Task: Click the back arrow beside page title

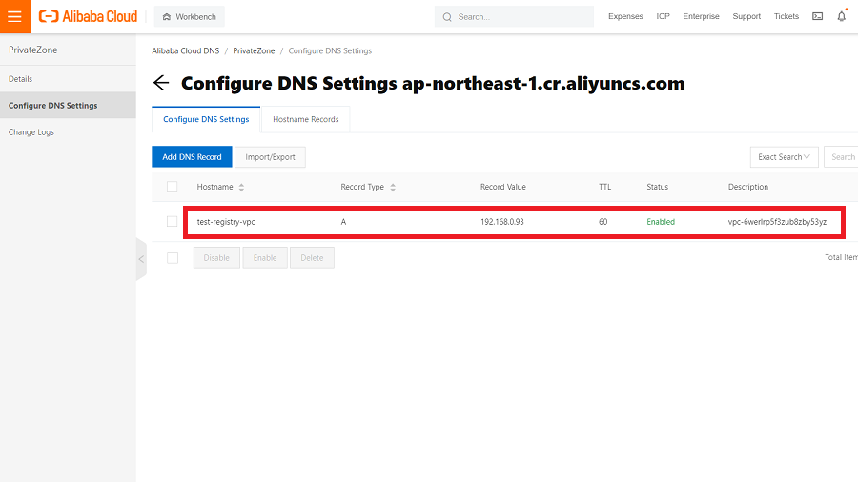Action: [161, 83]
